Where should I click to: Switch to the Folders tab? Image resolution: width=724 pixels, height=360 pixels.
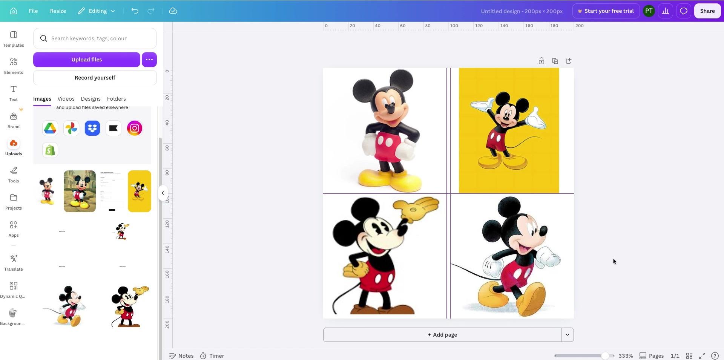(x=117, y=99)
